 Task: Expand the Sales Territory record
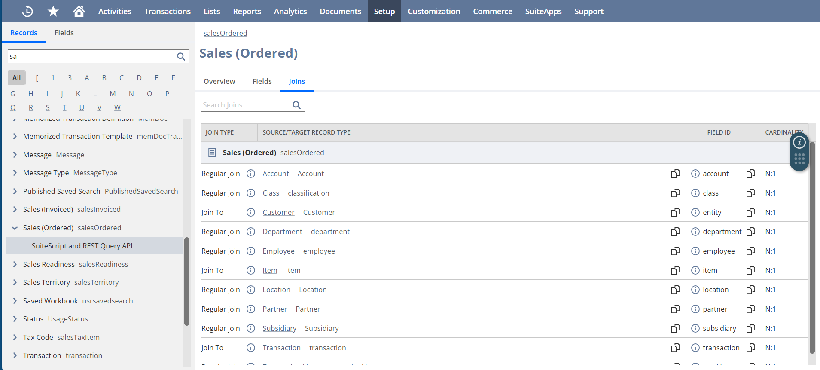[x=15, y=282]
